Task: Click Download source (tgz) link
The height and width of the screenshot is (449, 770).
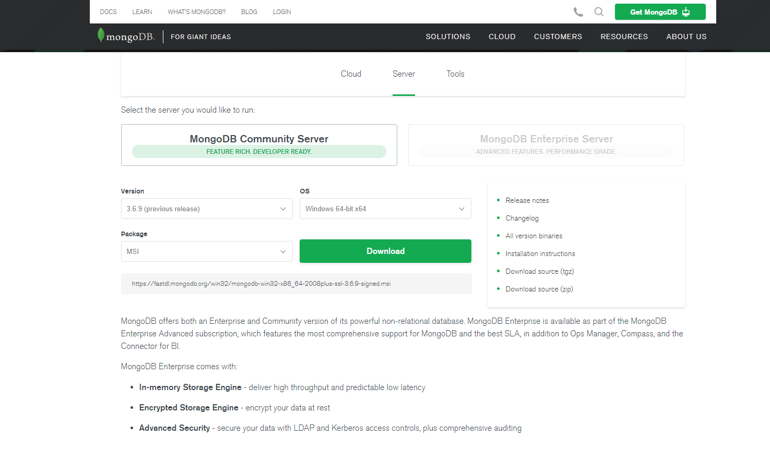Action: [x=540, y=271]
